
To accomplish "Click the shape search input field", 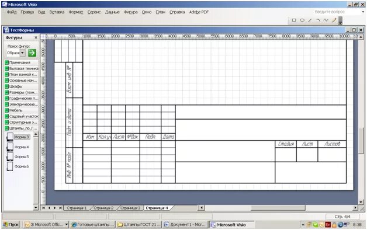I will point(13,53).
